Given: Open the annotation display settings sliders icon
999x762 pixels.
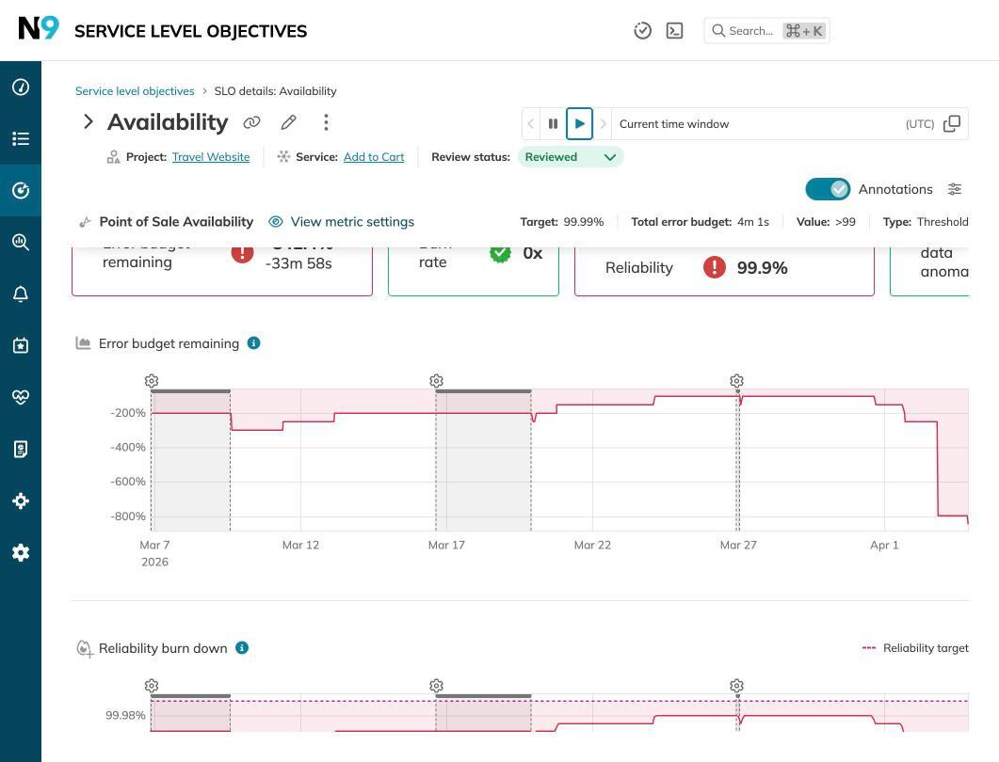Looking at the screenshot, I should (955, 189).
